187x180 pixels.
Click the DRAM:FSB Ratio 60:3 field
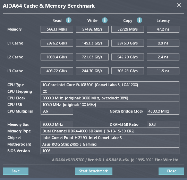pos(163,124)
